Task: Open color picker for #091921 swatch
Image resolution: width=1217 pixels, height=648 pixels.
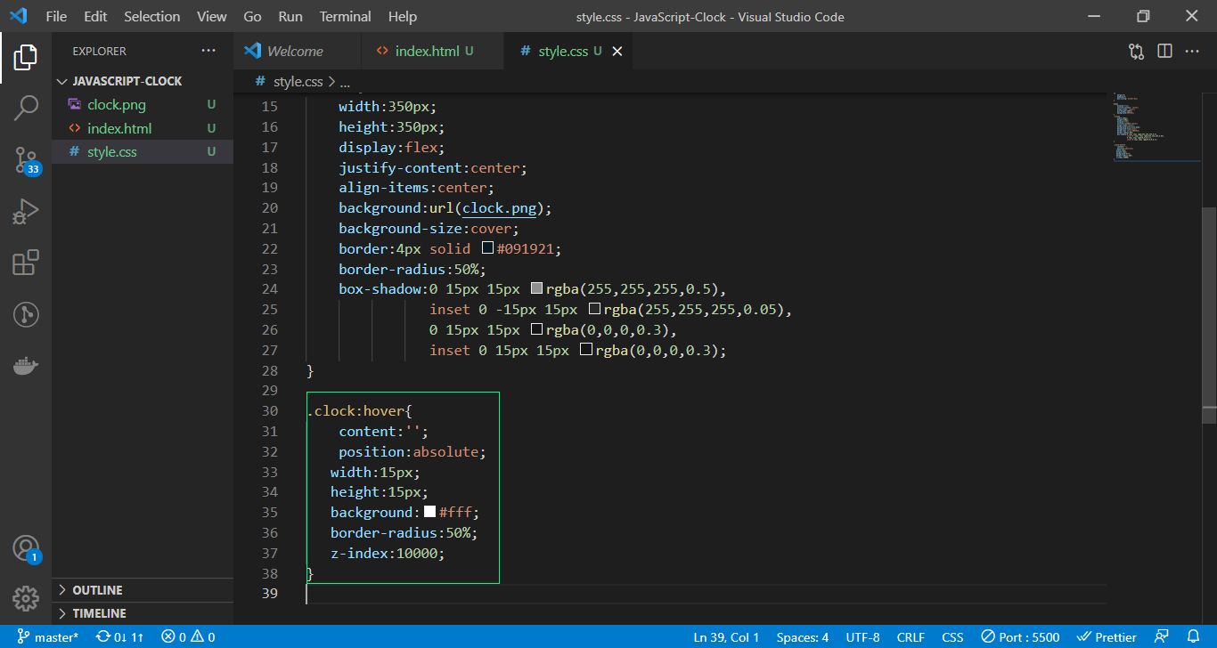Action: [x=487, y=248]
